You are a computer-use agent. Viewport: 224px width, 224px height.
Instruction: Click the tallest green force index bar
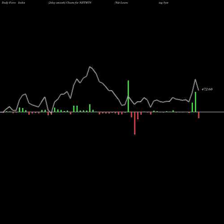tap(128, 96)
